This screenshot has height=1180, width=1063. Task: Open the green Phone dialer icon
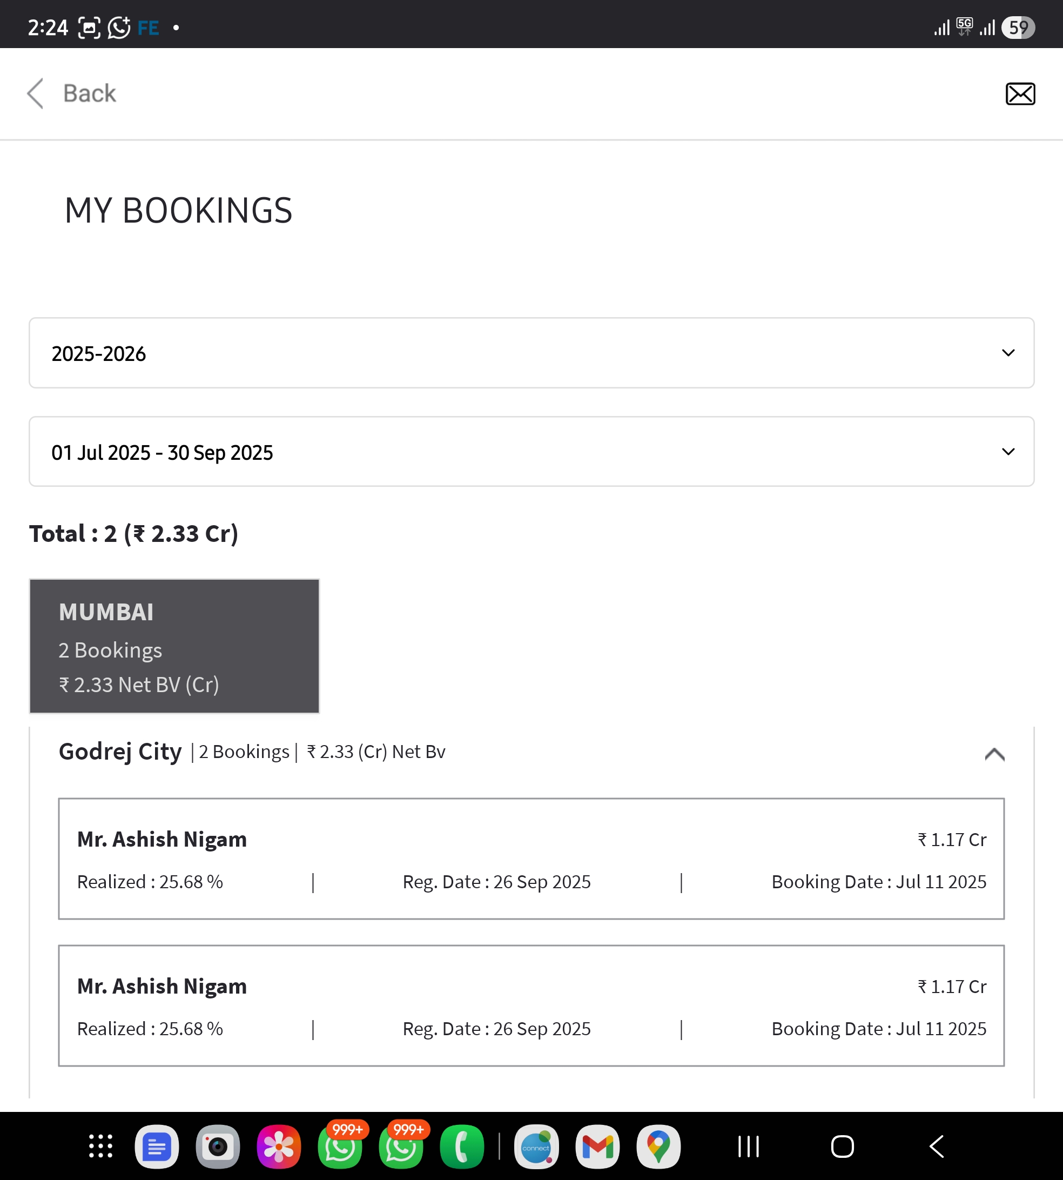(x=461, y=1146)
